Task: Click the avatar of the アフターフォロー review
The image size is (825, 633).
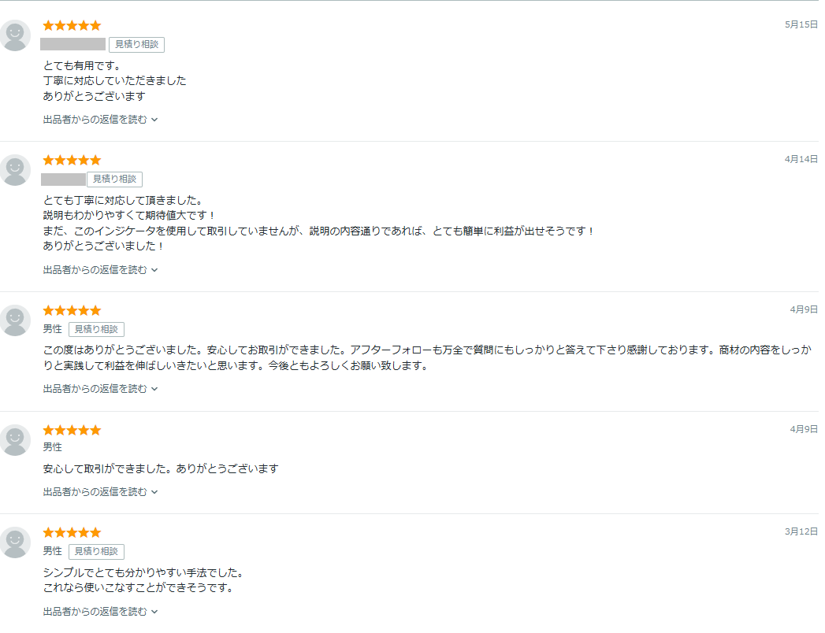Action: [x=15, y=320]
